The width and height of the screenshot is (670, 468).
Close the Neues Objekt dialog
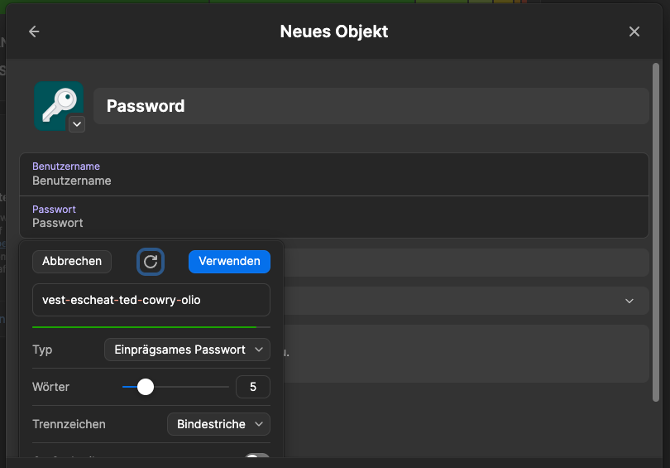[x=634, y=31]
